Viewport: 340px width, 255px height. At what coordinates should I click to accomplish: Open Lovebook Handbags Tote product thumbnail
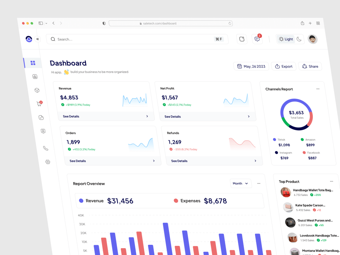pos(292,238)
